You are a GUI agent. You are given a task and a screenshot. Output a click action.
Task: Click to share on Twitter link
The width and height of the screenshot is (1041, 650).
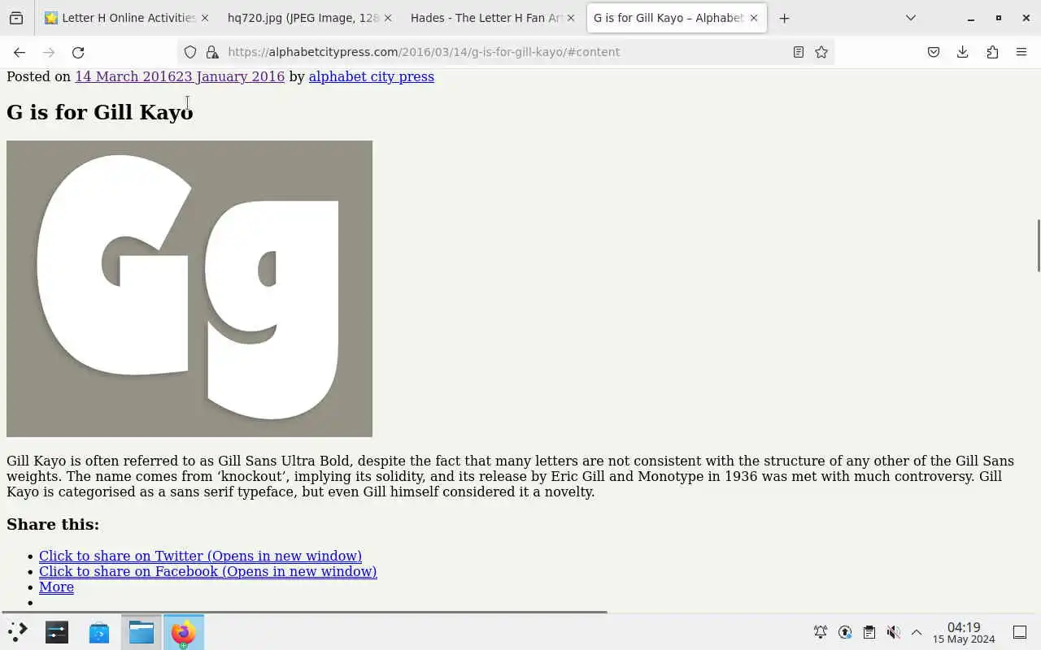click(200, 556)
